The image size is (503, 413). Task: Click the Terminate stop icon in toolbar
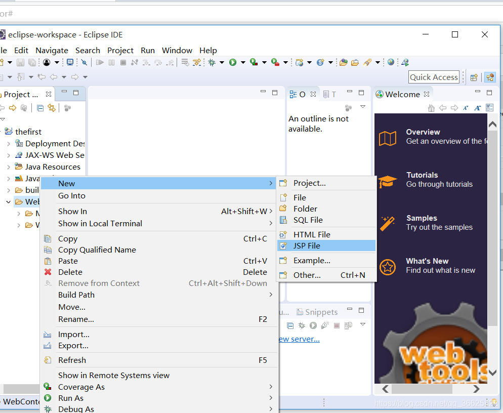click(x=123, y=62)
